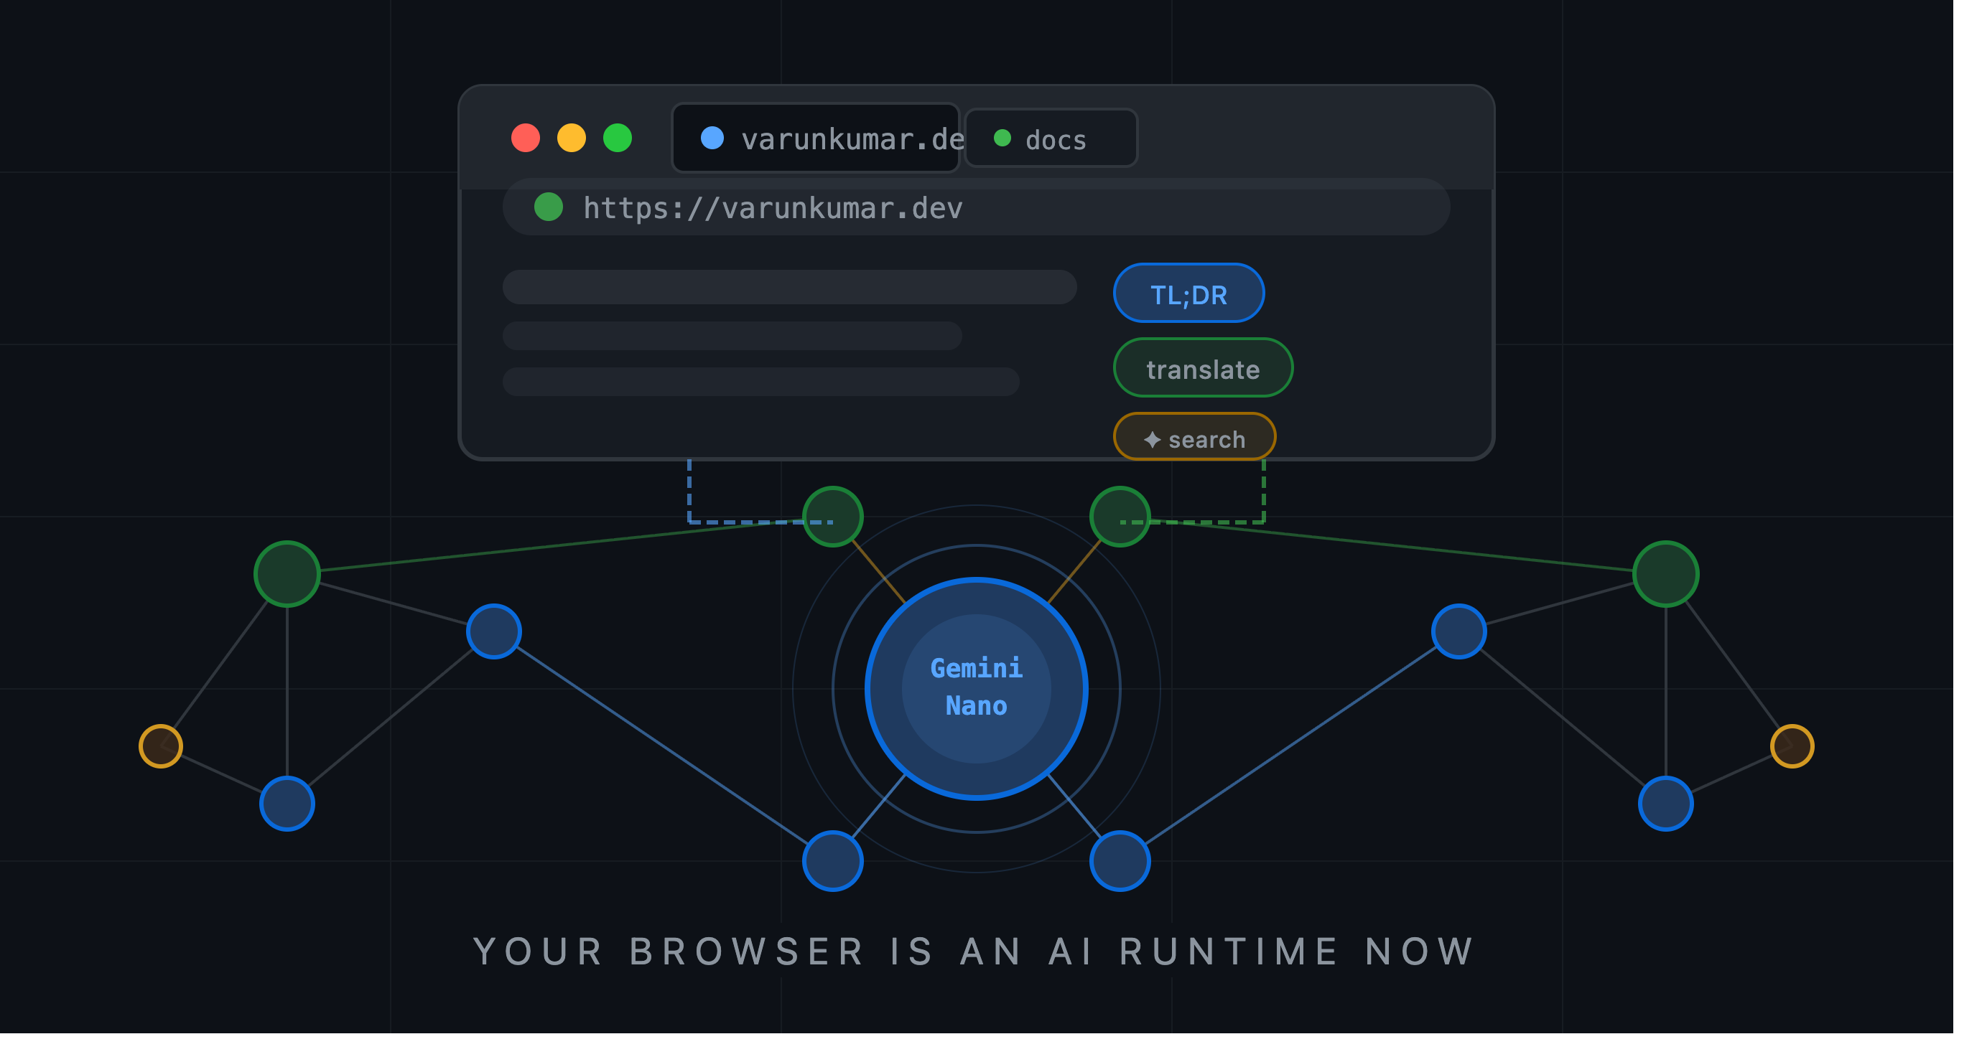Select the Gemini Nano central node
1982x1062 pixels.
click(x=977, y=689)
